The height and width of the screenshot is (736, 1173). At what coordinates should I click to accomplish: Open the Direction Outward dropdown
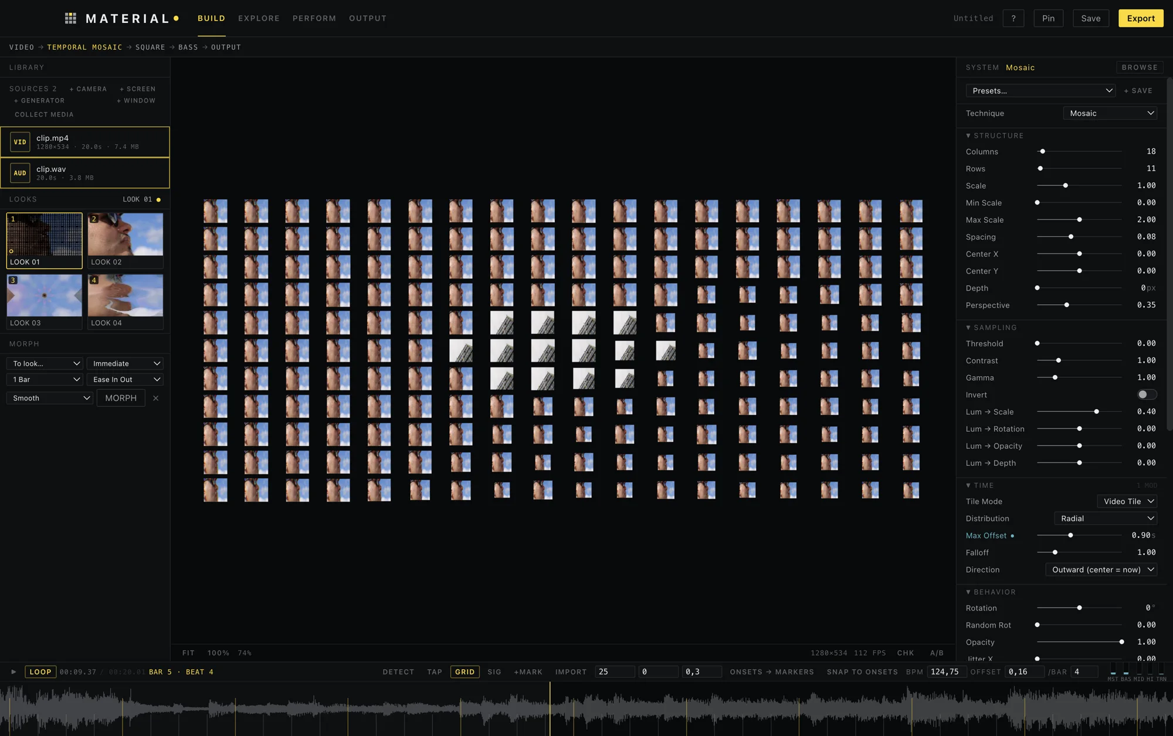click(x=1101, y=570)
